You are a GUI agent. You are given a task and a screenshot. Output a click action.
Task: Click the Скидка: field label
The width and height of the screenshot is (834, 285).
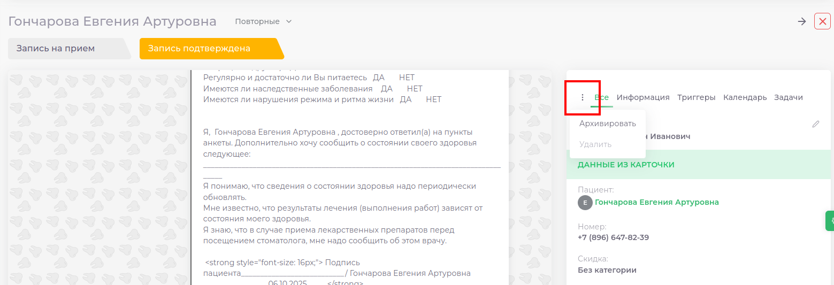[x=593, y=259]
